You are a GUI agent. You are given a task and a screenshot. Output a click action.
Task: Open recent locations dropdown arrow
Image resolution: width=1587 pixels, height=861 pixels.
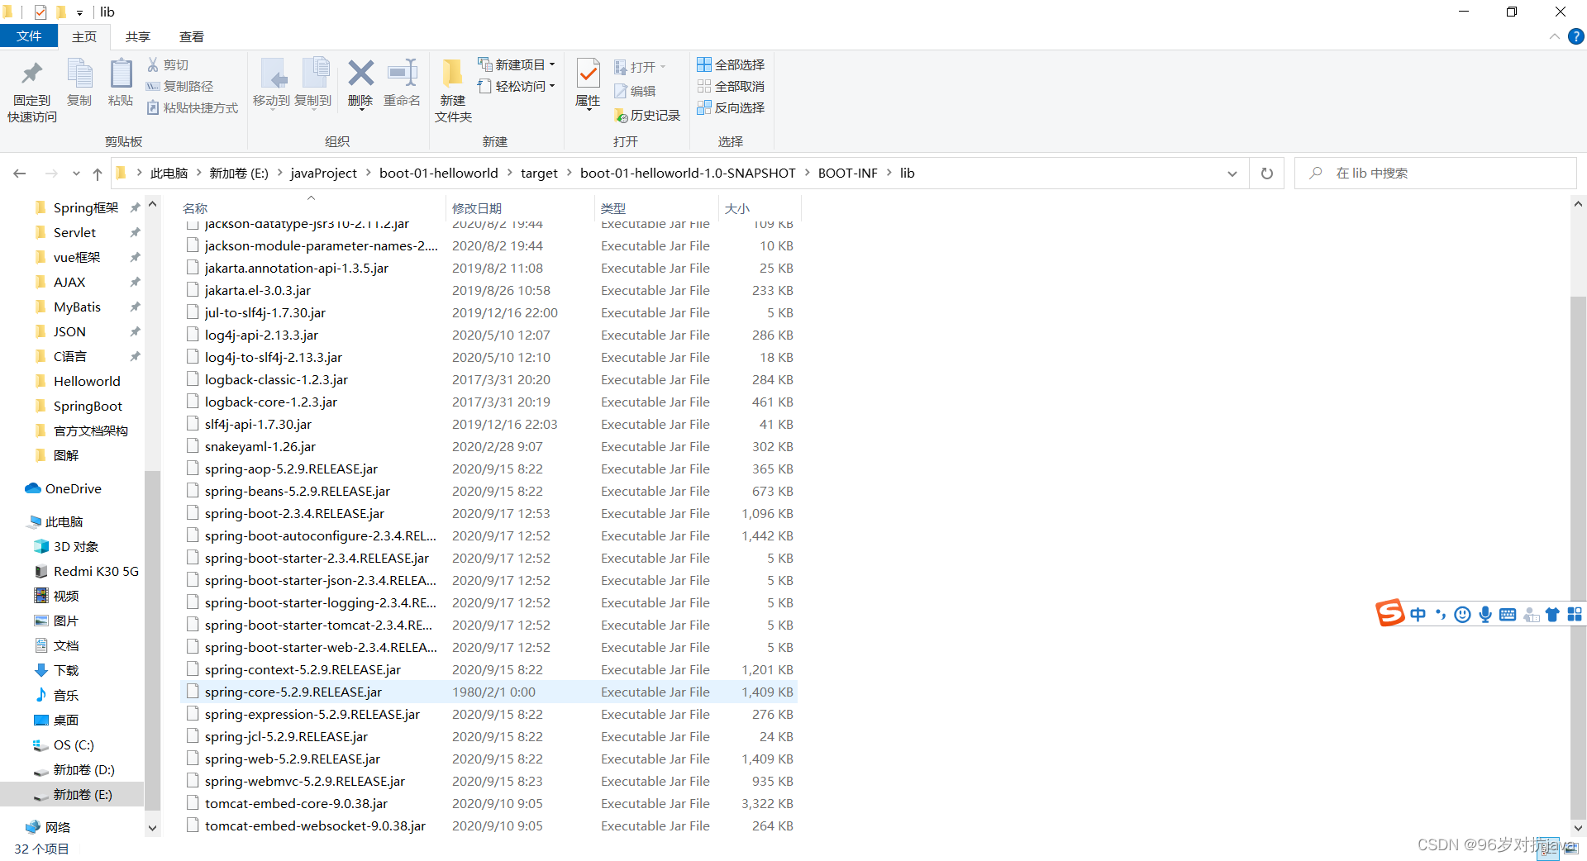tap(76, 174)
